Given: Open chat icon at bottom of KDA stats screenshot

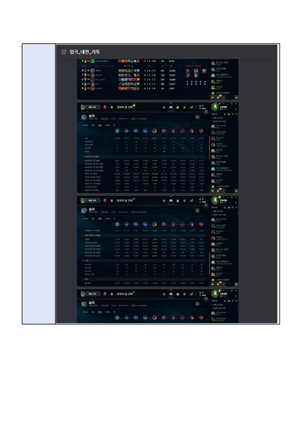Looking at the screenshot, I should click(213, 191).
